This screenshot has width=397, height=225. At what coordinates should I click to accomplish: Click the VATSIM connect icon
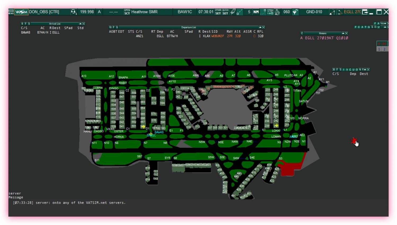point(21,12)
